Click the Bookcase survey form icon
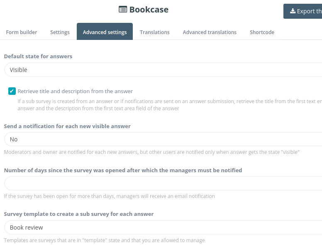Viewport: 322px width, 245px height. [122, 10]
